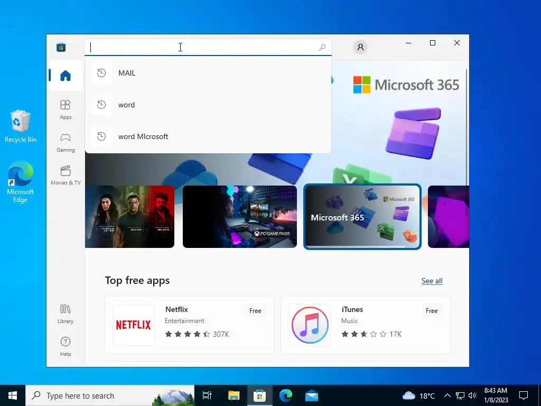Click the iTunes music note icon
Viewport: 541px width, 406px height.
click(310, 325)
